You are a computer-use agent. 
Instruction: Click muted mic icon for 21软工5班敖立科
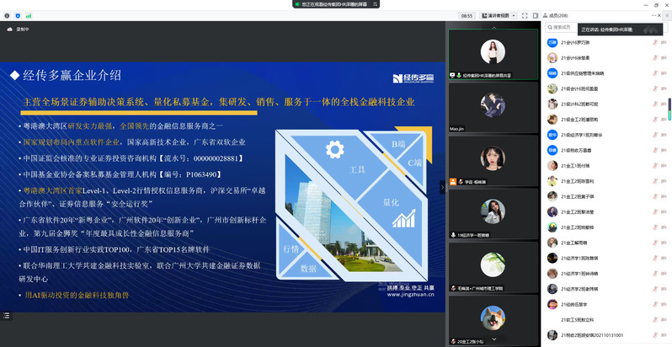[x=655, y=319]
